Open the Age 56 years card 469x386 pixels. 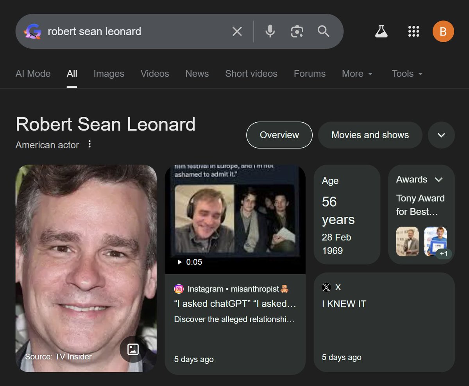pos(347,214)
